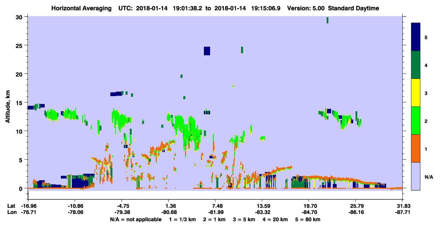Click the green mark near 30 km altitude
The height and width of the screenshot is (229, 447).
(x=327, y=20)
